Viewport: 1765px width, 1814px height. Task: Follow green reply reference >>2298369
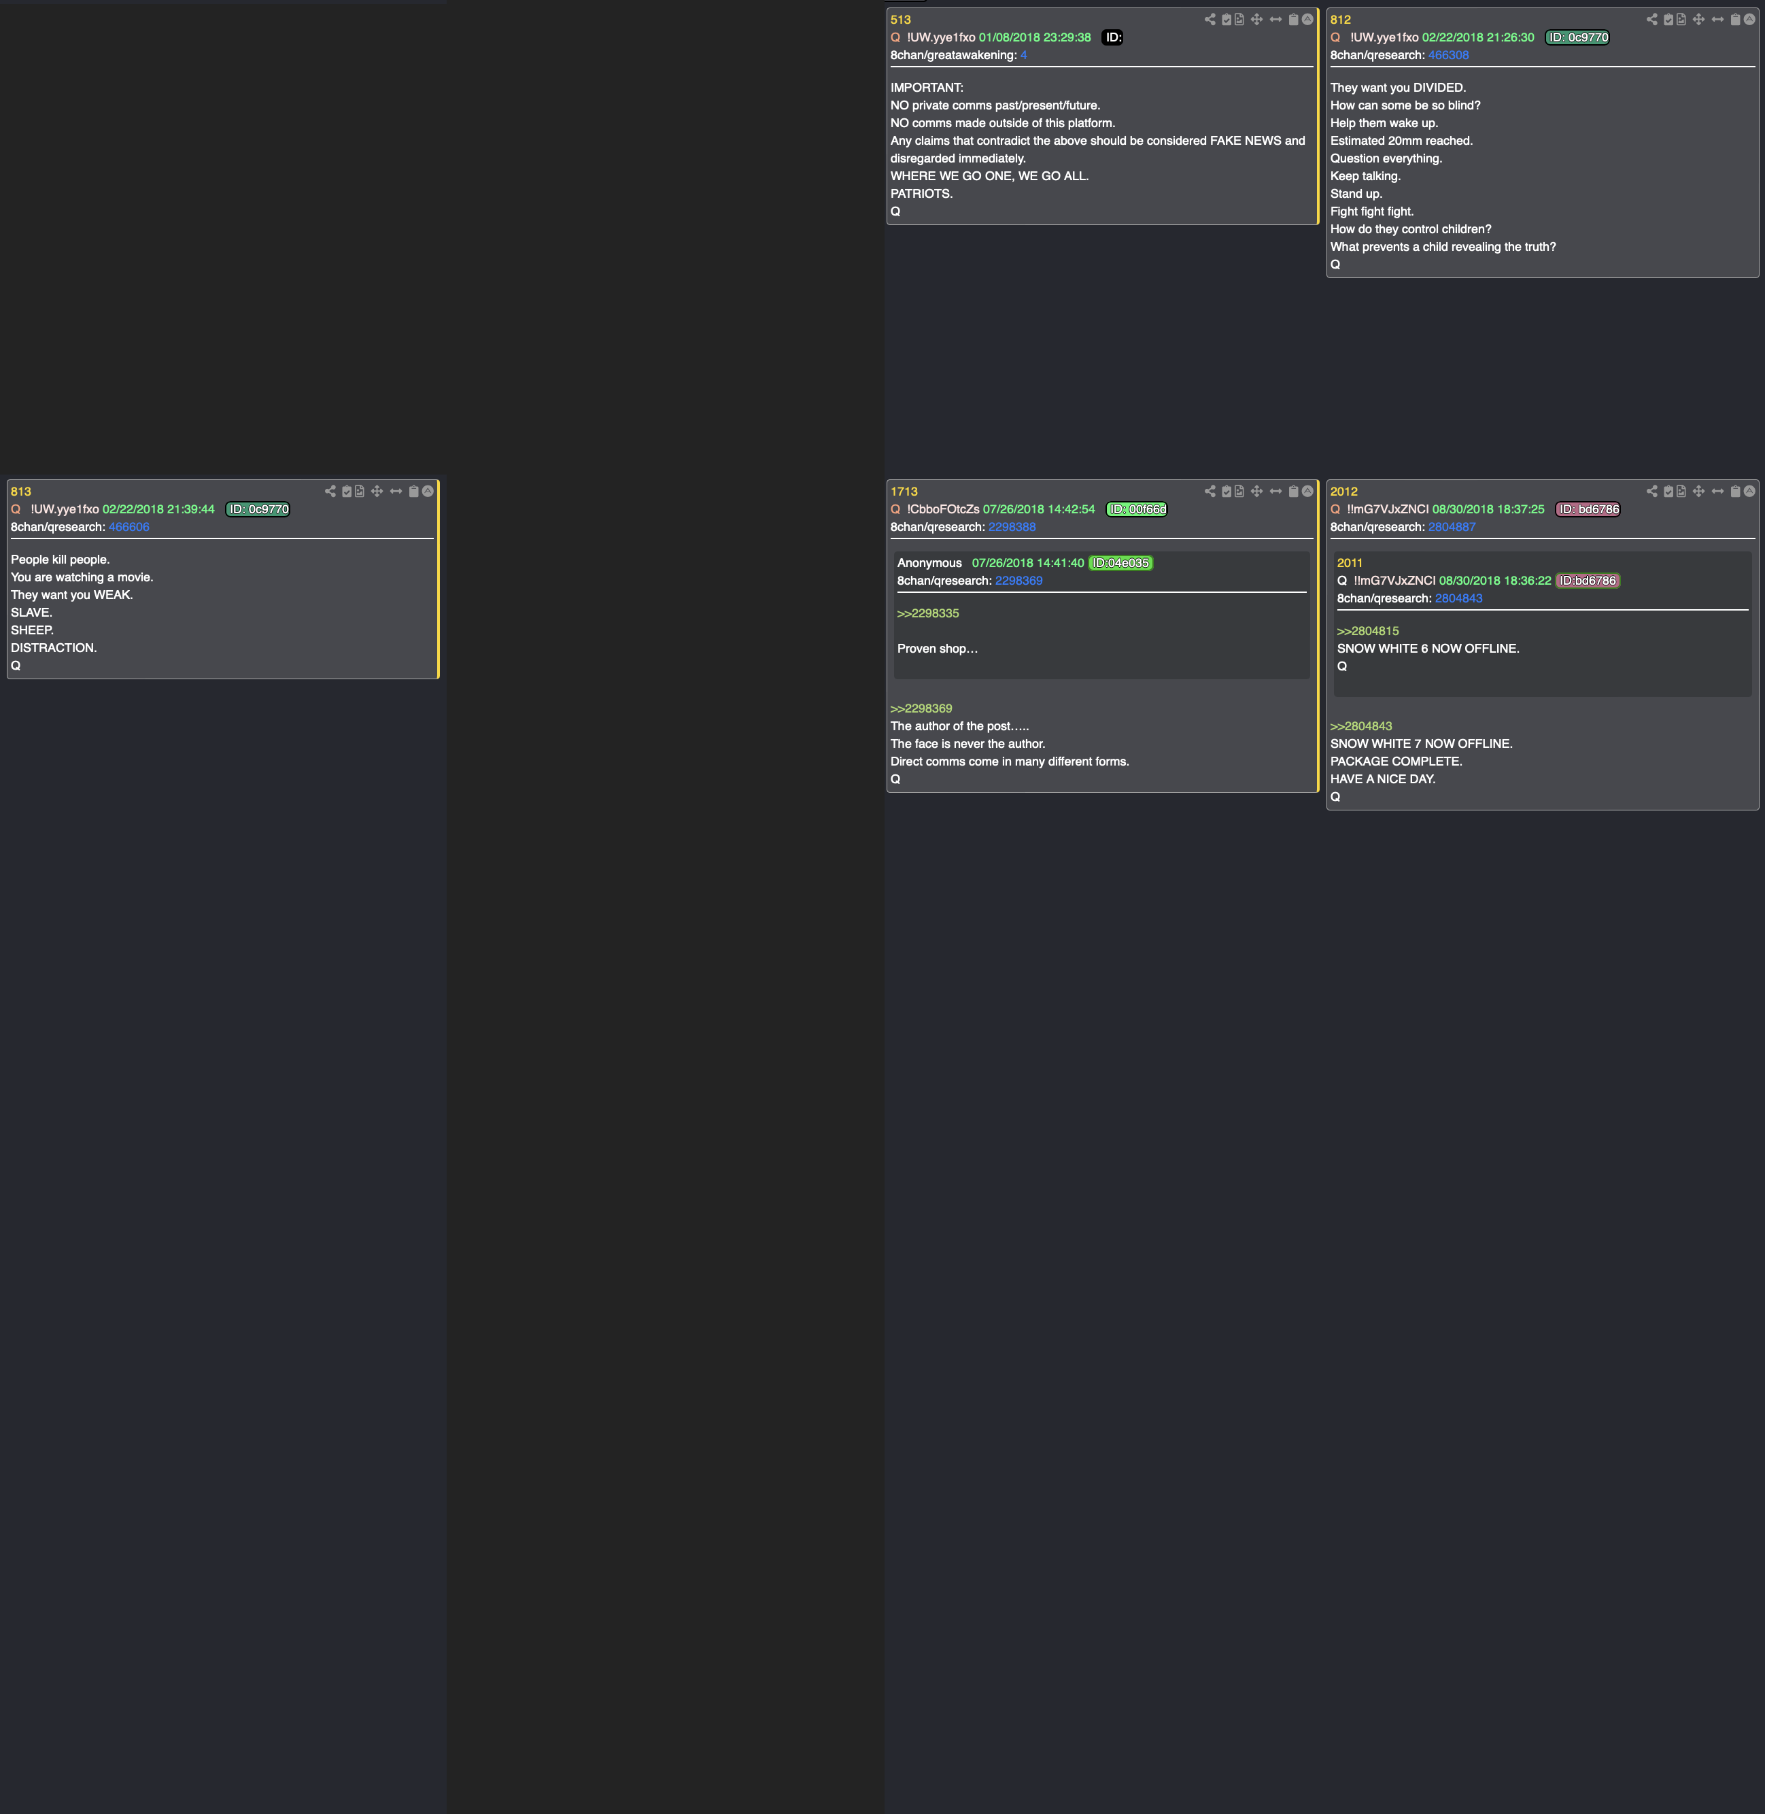(921, 709)
